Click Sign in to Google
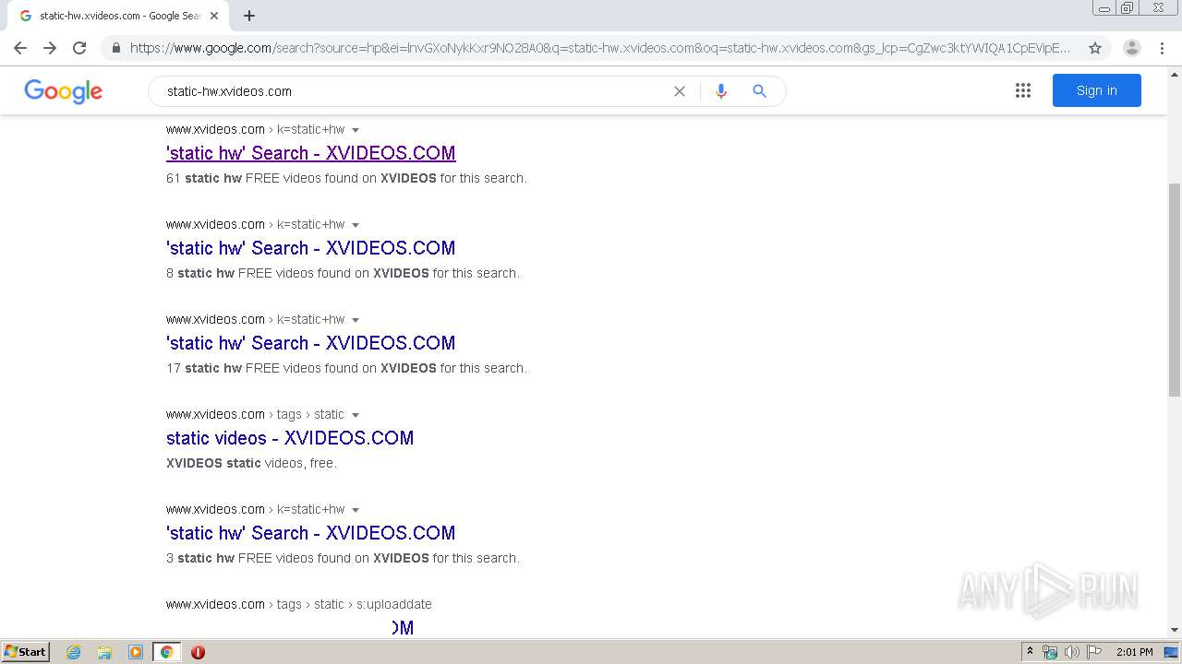This screenshot has width=1182, height=664. pos(1097,90)
